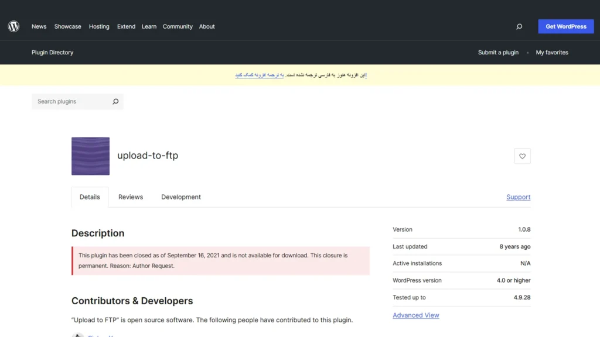The width and height of the screenshot is (600, 337).
Task: Click the upload-to-ftp plugin thumbnail
Action: pyautogui.click(x=90, y=156)
